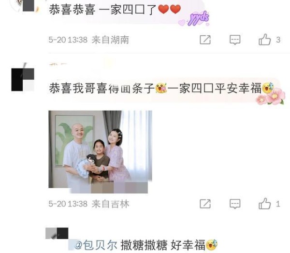This screenshot has width=290, height=253.
Task: Click the 恭喜恭喜 一家四口了 comment text
Action: click(115, 10)
